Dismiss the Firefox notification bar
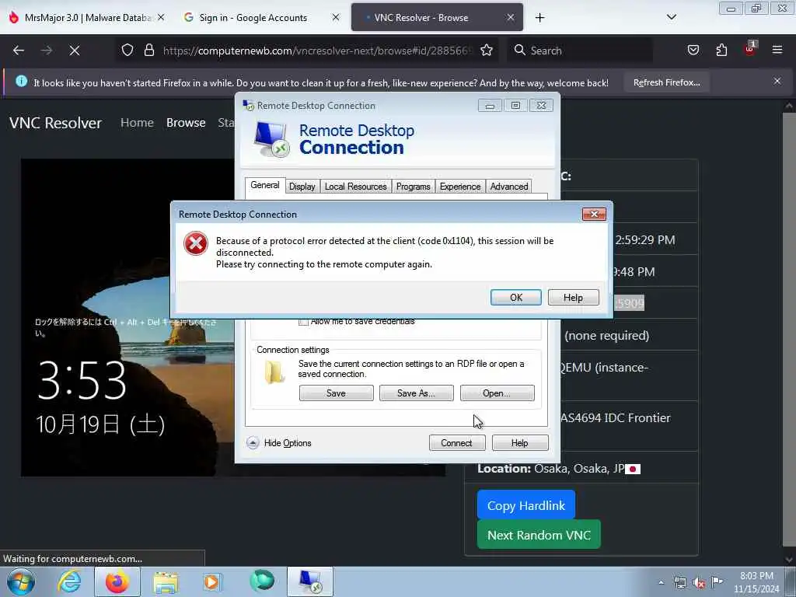Screen dimensions: 796x597 [x=777, y=81]
